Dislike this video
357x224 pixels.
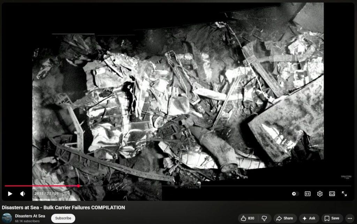point(265,218)
